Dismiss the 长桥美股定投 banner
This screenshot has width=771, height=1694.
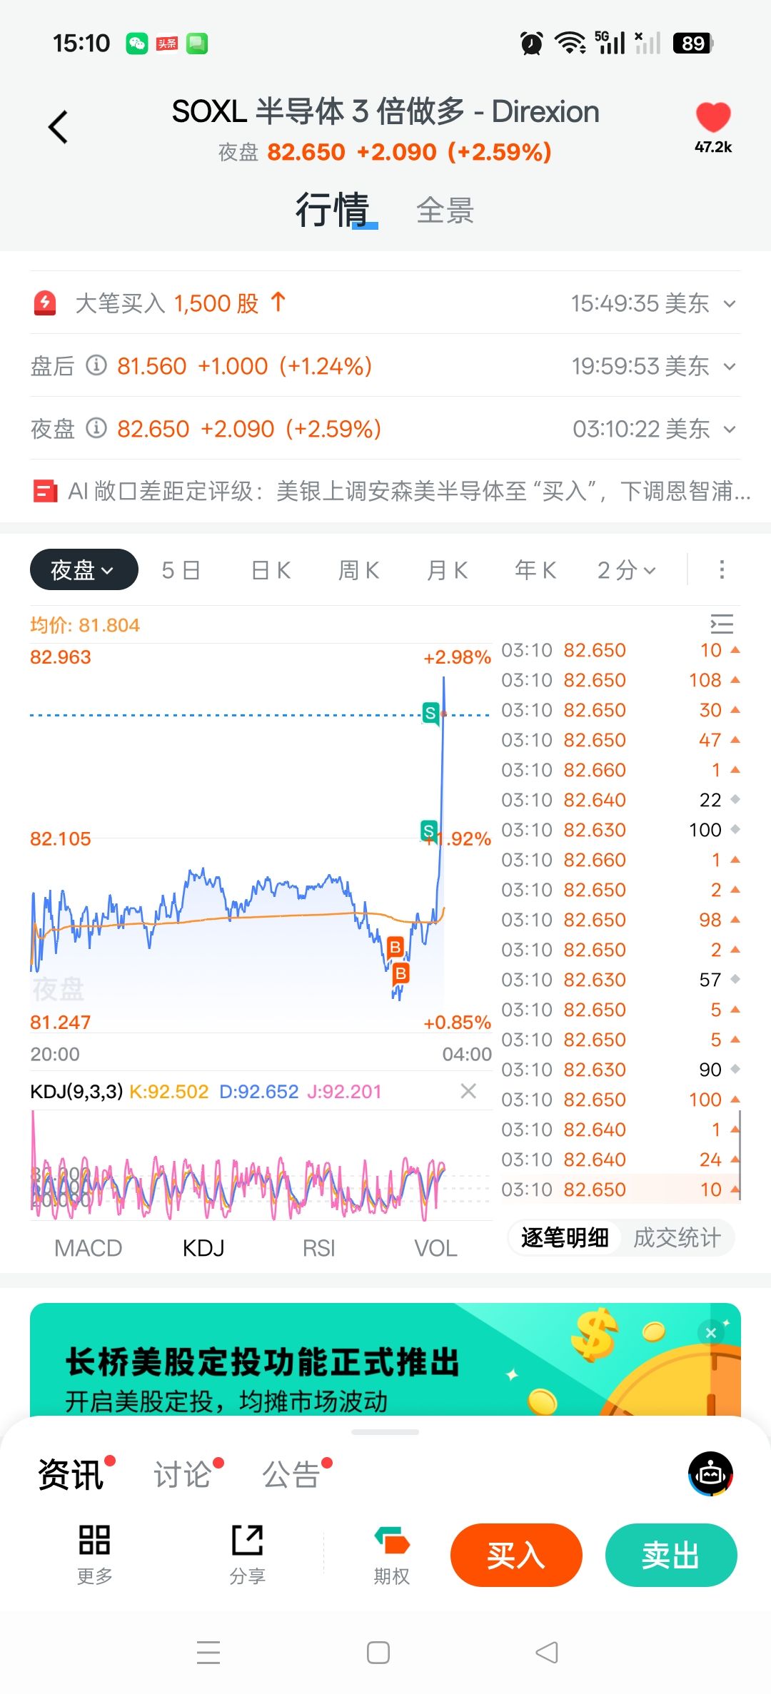(711, 1332)
